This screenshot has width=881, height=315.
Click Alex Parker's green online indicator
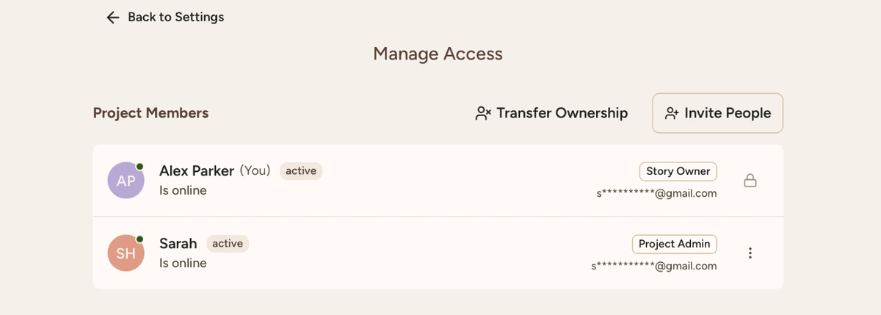point(139,167)
